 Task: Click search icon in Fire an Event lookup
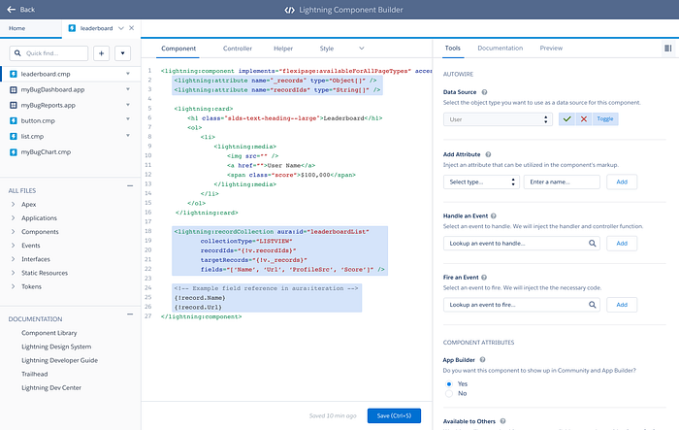point(591,305)
